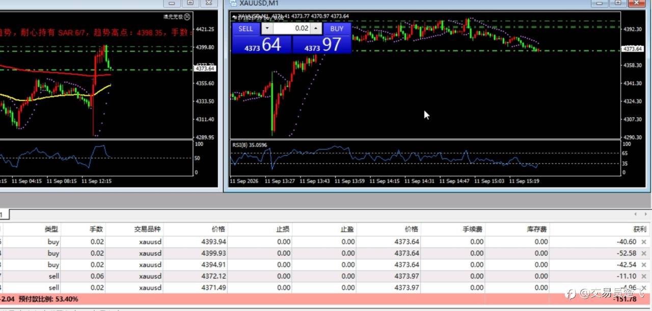
Task: Sort orders by the 止盈 column header
Action: (324, 229)
